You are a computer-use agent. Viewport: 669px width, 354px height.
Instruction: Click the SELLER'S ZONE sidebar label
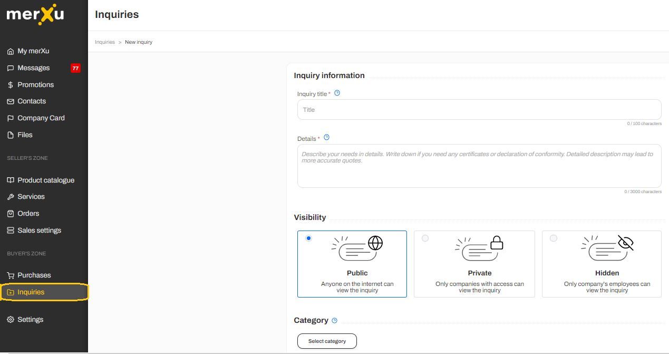[27, 158]
